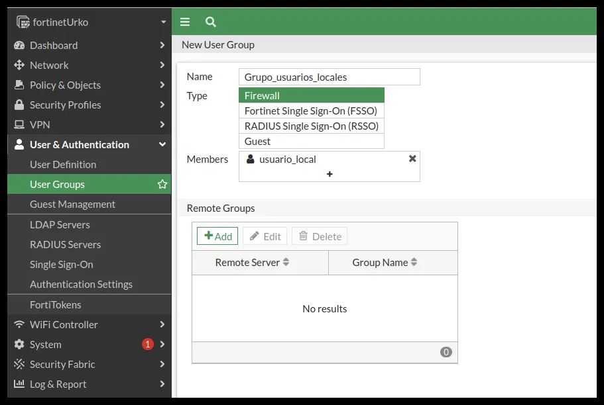This screenshot has width=604, height=405.
Task: Remove usuario_local with the X icon
Action: (x=412, y=158)
